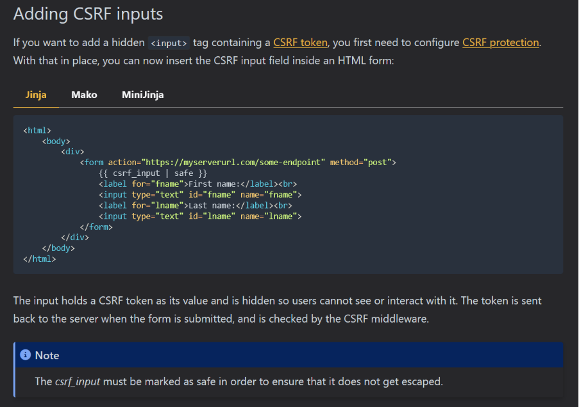Click the opening <body> tag line
This screenshot has height=407, width=579.
pyautogui.click(x=56, y=141)
